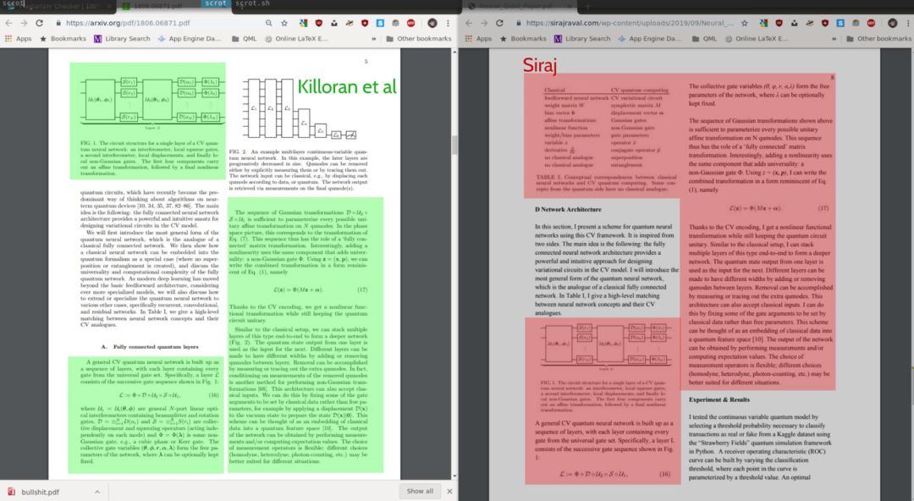Open the Chrome three-dot menu in arxiv window

[448, 23]
